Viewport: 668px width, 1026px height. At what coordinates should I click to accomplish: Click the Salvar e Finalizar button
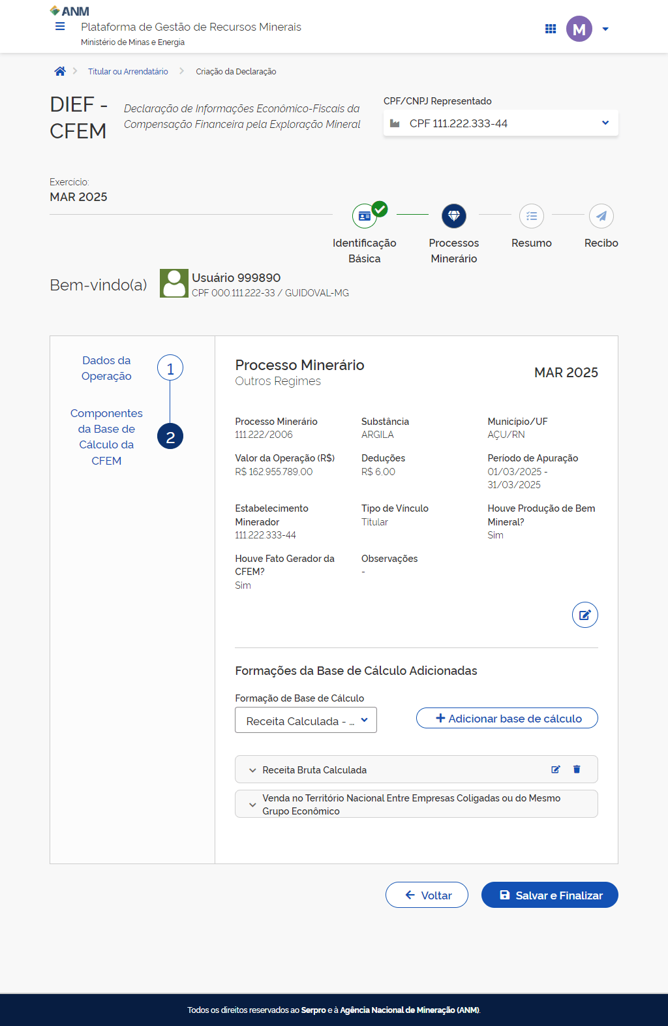coord(549,895)
